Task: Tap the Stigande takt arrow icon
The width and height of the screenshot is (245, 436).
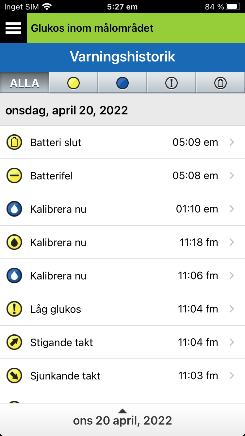Action: pyautogui.click(x=14, y=343)
